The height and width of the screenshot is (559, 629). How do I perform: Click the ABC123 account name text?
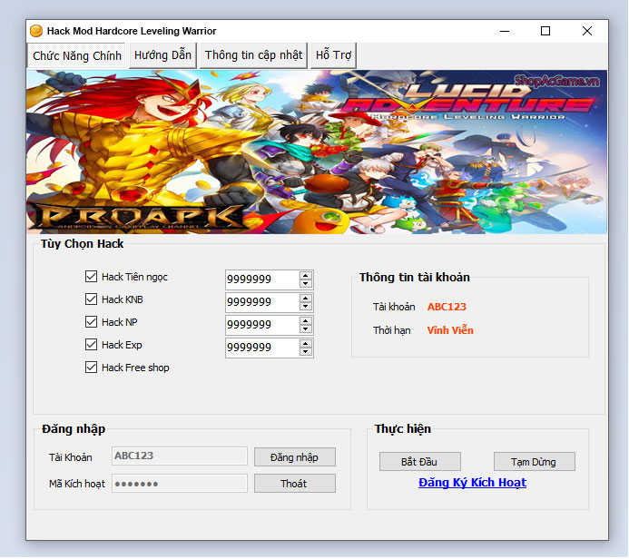click(447, 307)
